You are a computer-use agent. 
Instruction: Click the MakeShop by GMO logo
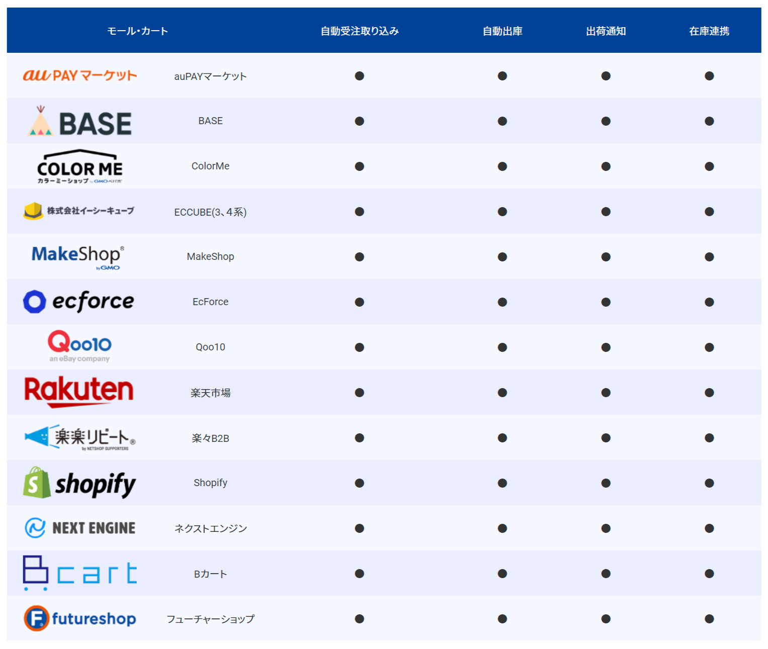coord(78,257)
